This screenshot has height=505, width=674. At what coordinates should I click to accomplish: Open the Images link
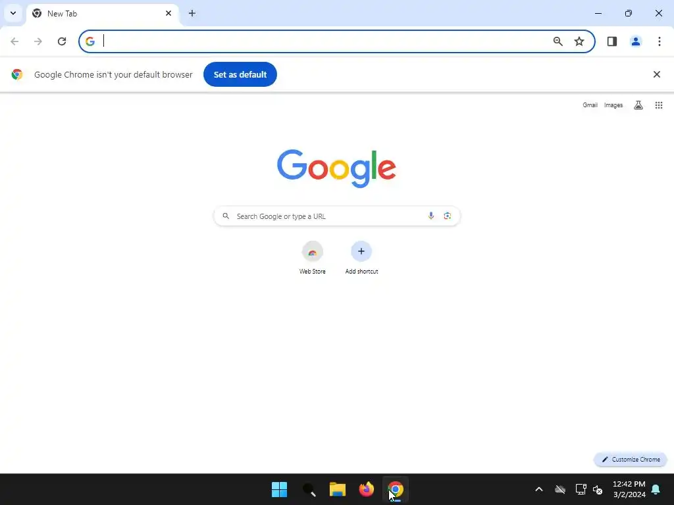click(613, 105)
